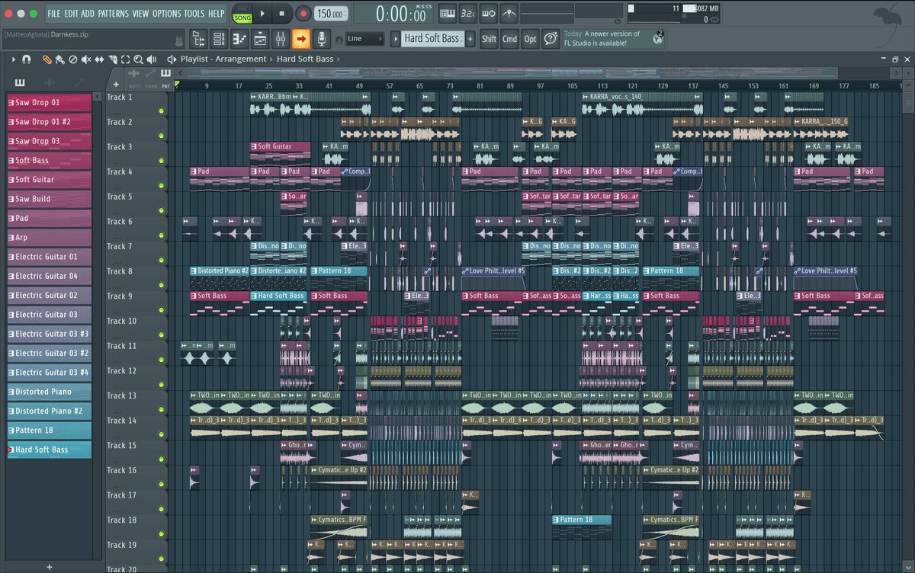Open the OPTIONS menu
The image size is (915, 573).
coord(167,14)
